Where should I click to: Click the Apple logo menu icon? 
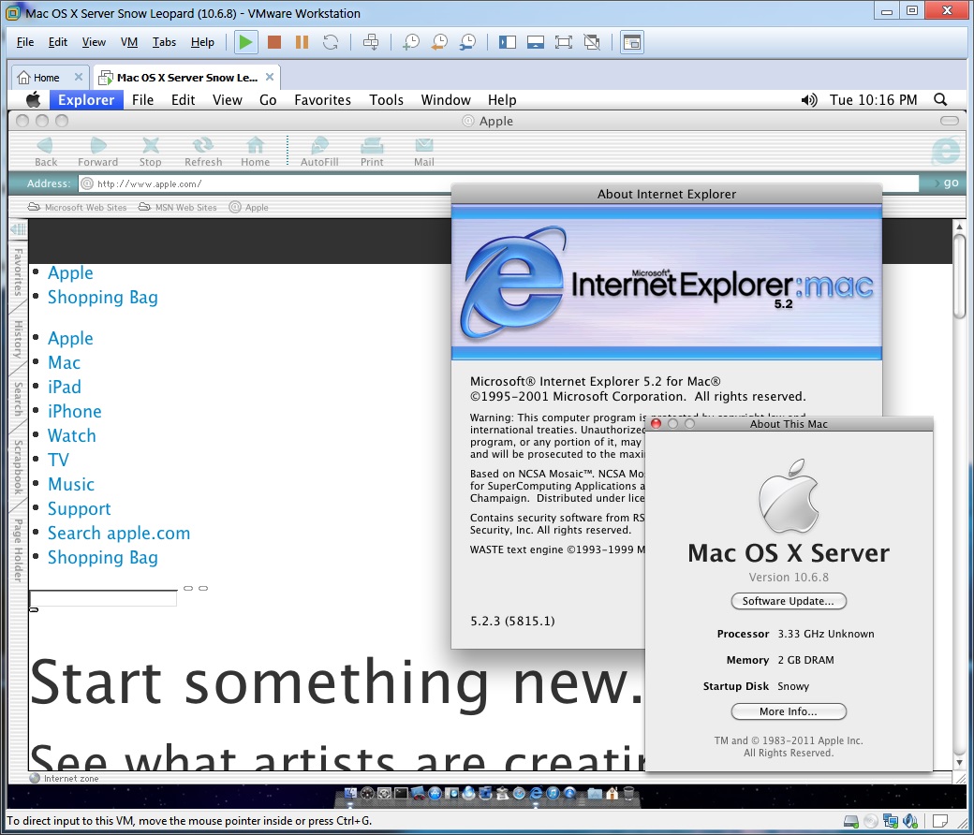point(33,99)
